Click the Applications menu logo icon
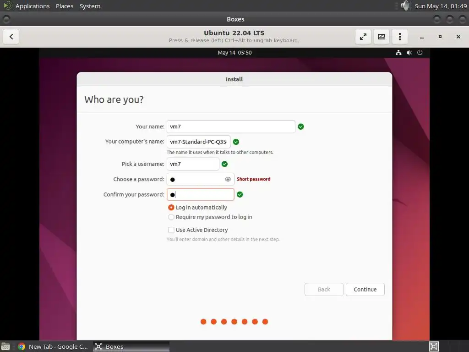The width and height of the screenshot is (469, 352). 7,5
